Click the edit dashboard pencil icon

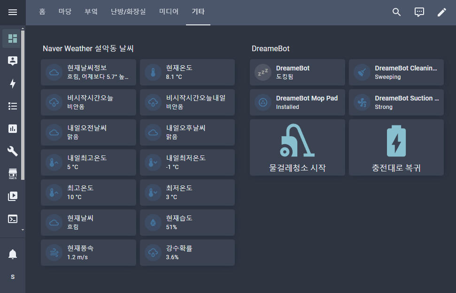click(442, 12)
